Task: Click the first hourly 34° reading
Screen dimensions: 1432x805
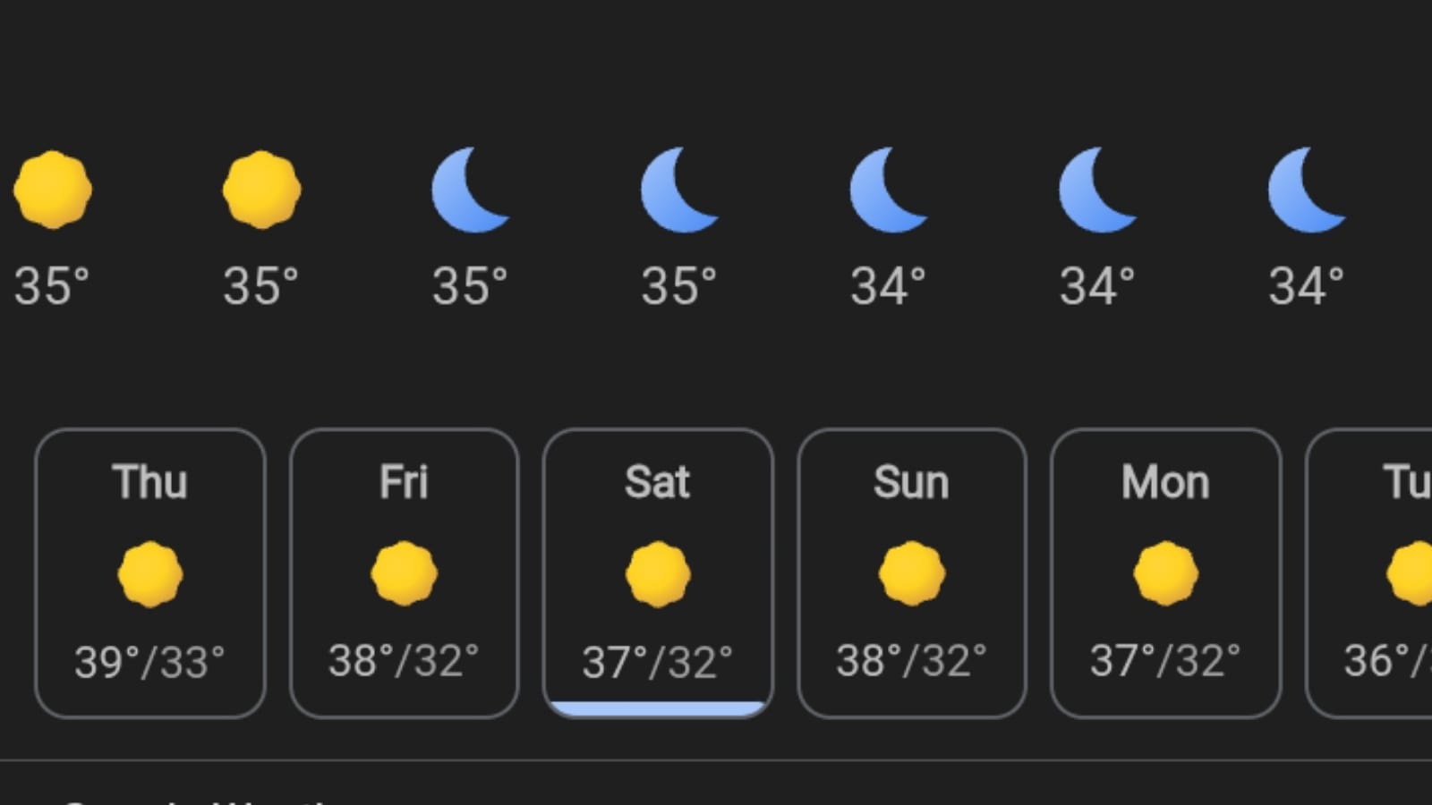Action: (x=888, y=287)
